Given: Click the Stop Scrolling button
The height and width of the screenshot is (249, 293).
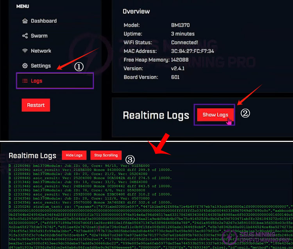Looking at the screenshot, I should [x=106, y=155].
